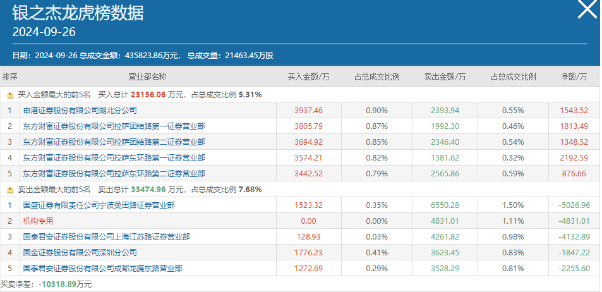Select buy amount 3574.21
Image resolution: width=602 pixels, height=292 pixels.
click(309, 158)
